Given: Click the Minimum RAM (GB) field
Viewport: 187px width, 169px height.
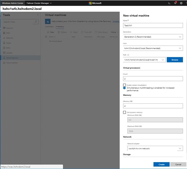Looking at the screenshot, I should coord(155,120).
